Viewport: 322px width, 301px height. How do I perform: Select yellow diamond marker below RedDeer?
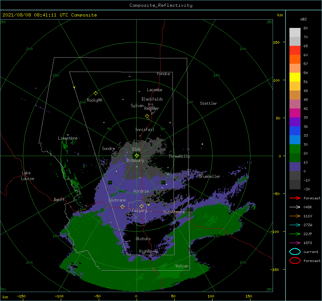pos(147,116)
